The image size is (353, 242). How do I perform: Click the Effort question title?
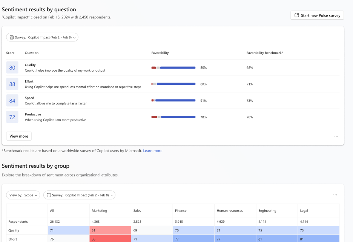tap(29, 81)
